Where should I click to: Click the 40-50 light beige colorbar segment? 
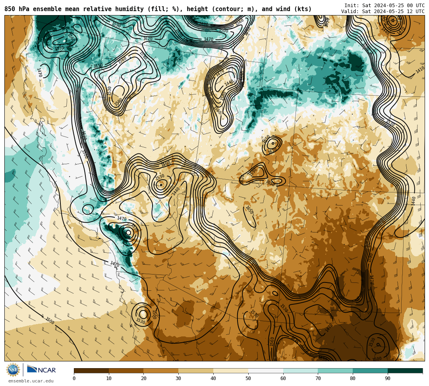231,371
